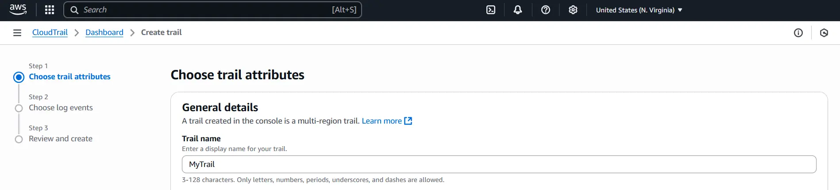
Task: Go to CloudTrail breadcrumb link
Action: point(50,32)
